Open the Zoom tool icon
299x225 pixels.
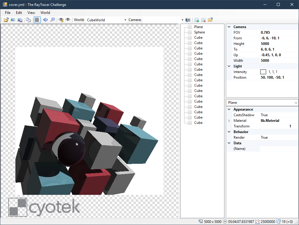(53, 20)
